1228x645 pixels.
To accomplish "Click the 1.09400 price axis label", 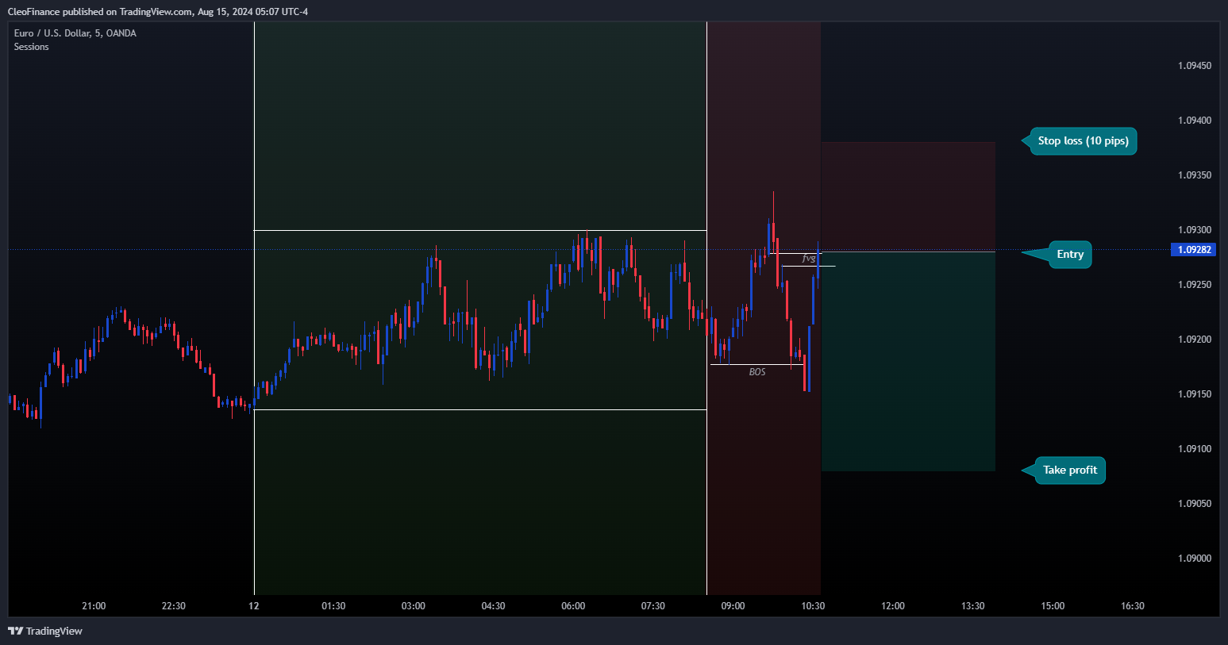I will [x=1195, y=121].
